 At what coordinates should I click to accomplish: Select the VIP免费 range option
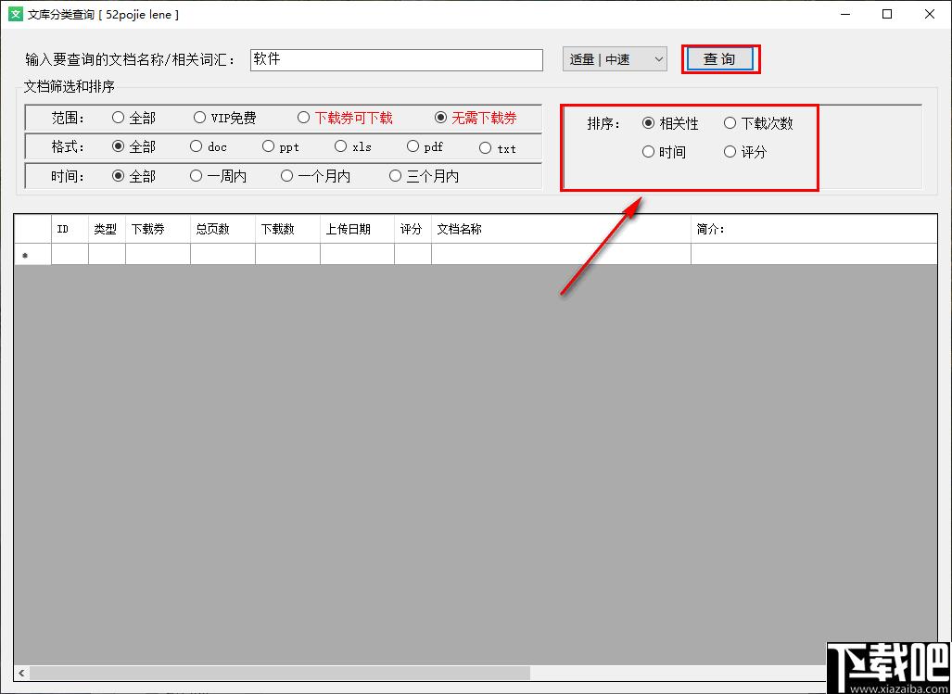(x=224, y=118)
